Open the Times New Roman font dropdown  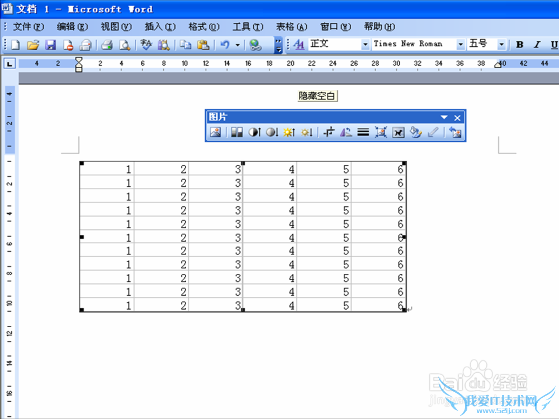[x=461, y=45]
